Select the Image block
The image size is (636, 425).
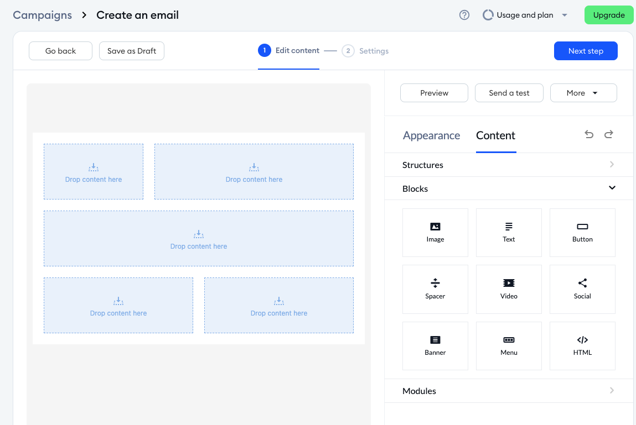(x=435, y=232)
